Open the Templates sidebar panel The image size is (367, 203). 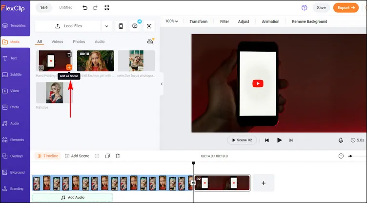(x=15, y=25)
